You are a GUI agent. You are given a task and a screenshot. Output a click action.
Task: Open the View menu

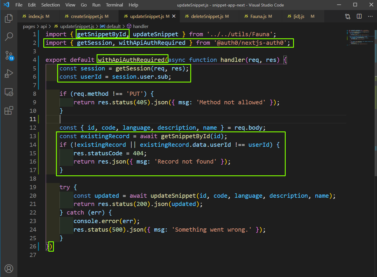point(70,5)
